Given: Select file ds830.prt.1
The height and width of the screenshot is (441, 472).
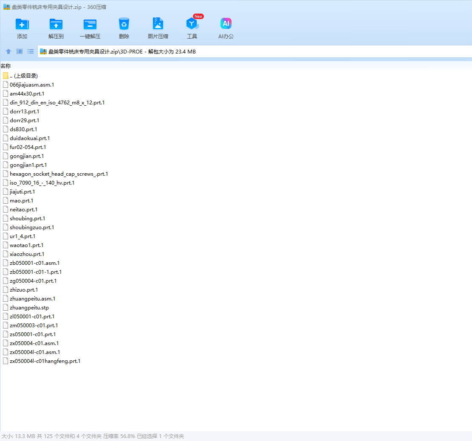Looking at the screenshot, I should pyautogui.click(x=20, y=129).
